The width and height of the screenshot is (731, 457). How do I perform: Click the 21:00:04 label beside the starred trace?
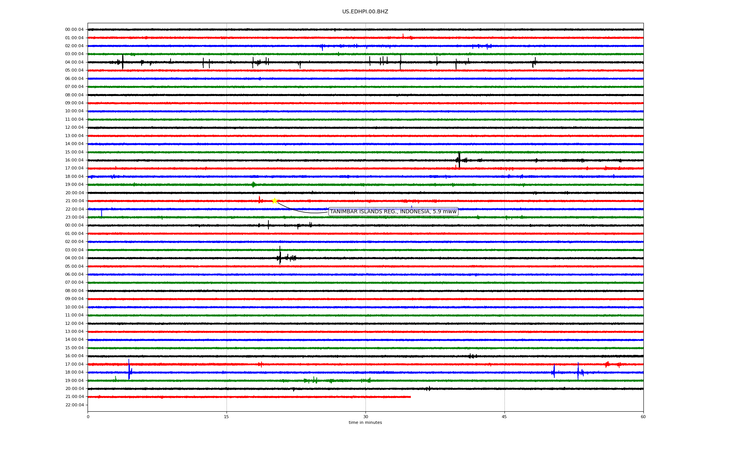tap(74, 201)
